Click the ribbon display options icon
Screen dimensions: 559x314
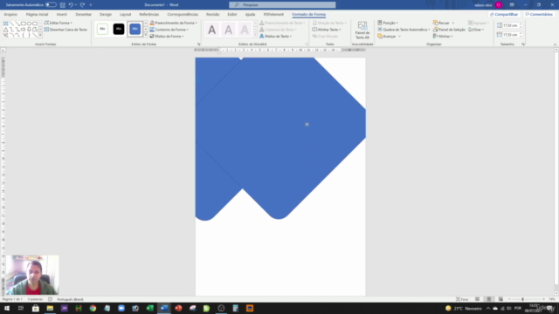512,5
